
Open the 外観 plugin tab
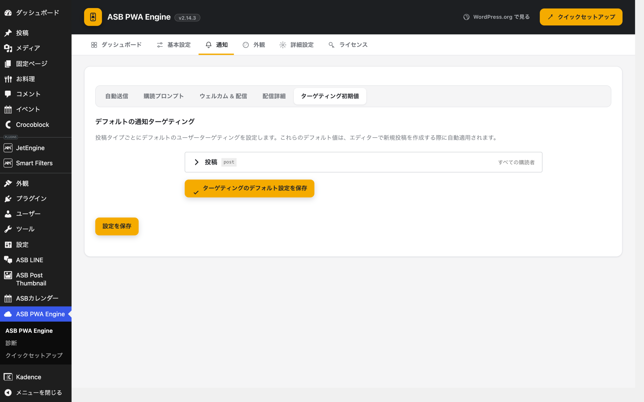point(254,45)
